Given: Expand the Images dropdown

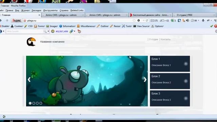Looking at the screenshot, I should 52,26.
